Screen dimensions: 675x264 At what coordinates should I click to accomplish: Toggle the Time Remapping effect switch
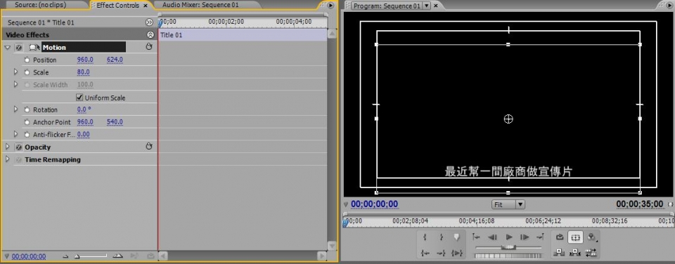point(19,159)
